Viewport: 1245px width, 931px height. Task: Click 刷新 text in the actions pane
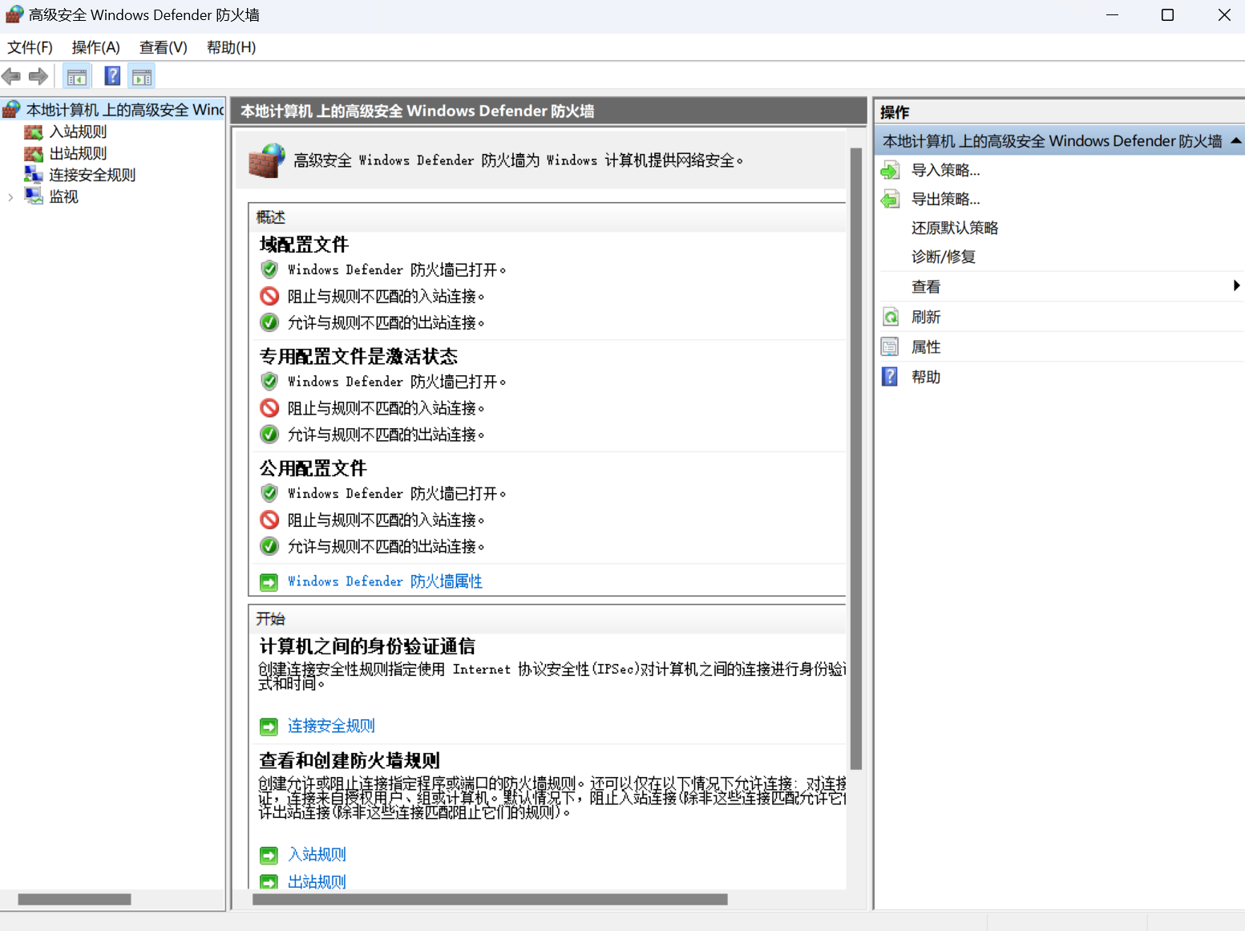(926, 317)
